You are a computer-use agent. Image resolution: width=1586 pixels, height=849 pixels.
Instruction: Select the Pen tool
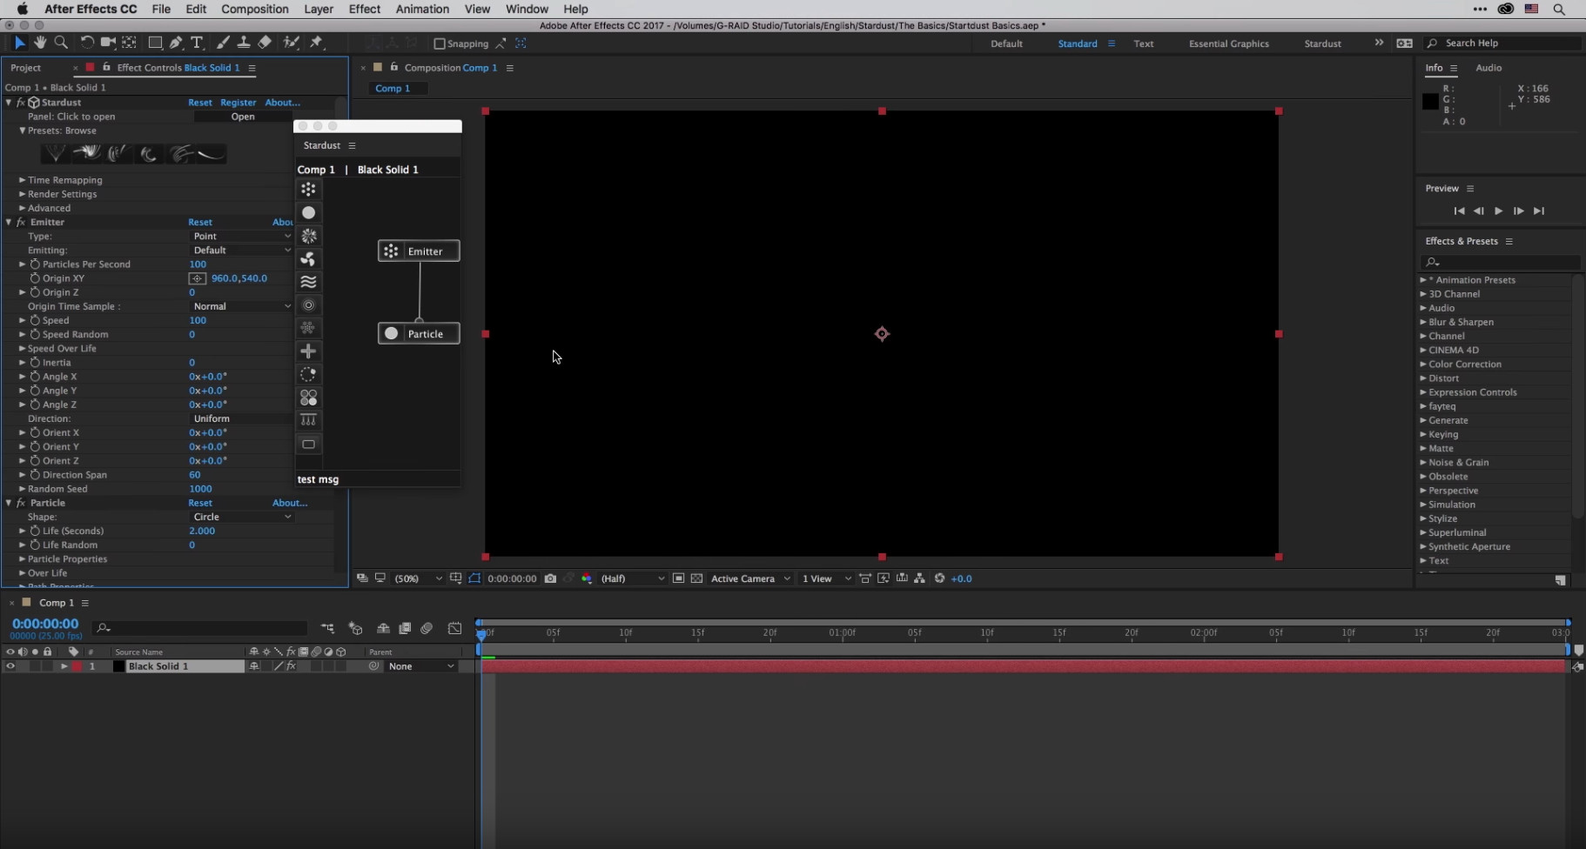tap(176, 43)
